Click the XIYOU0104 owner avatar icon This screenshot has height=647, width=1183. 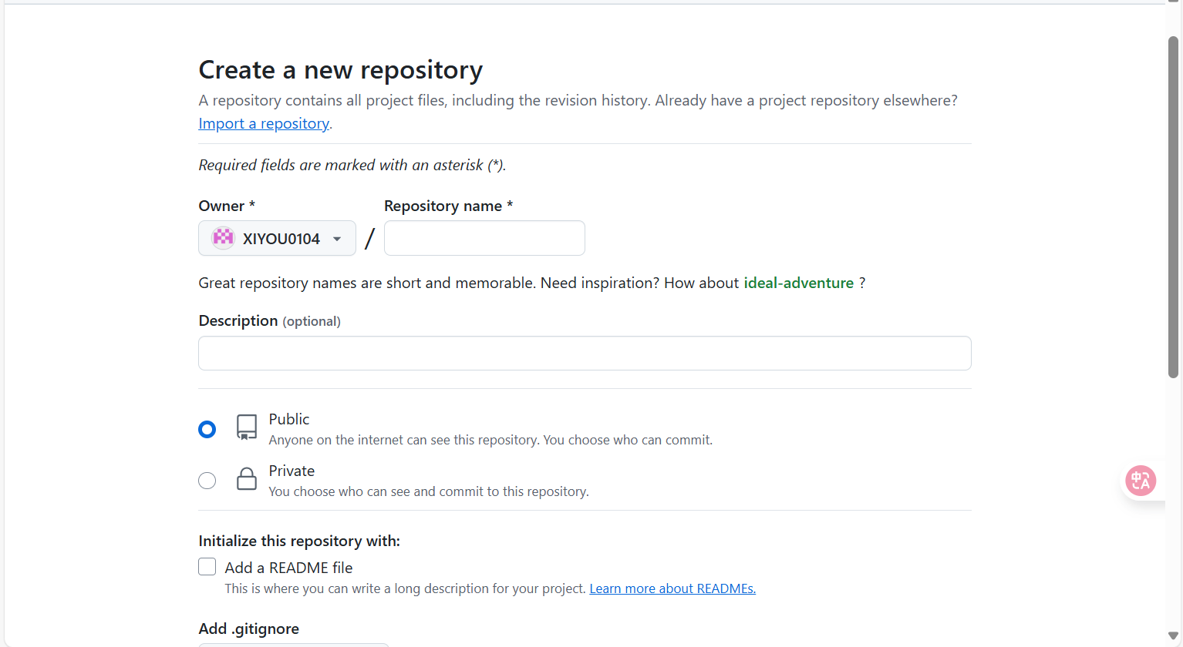[x=223, y=238]
